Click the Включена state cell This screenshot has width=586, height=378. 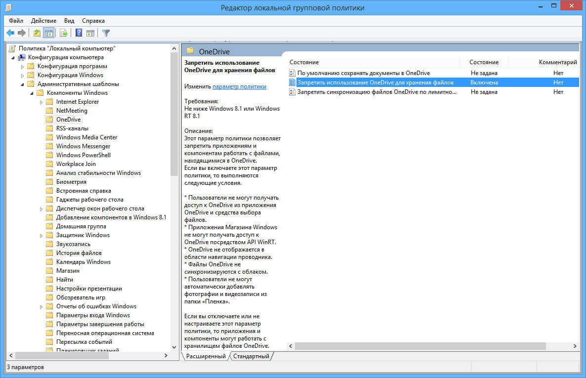tap(484, 82)
